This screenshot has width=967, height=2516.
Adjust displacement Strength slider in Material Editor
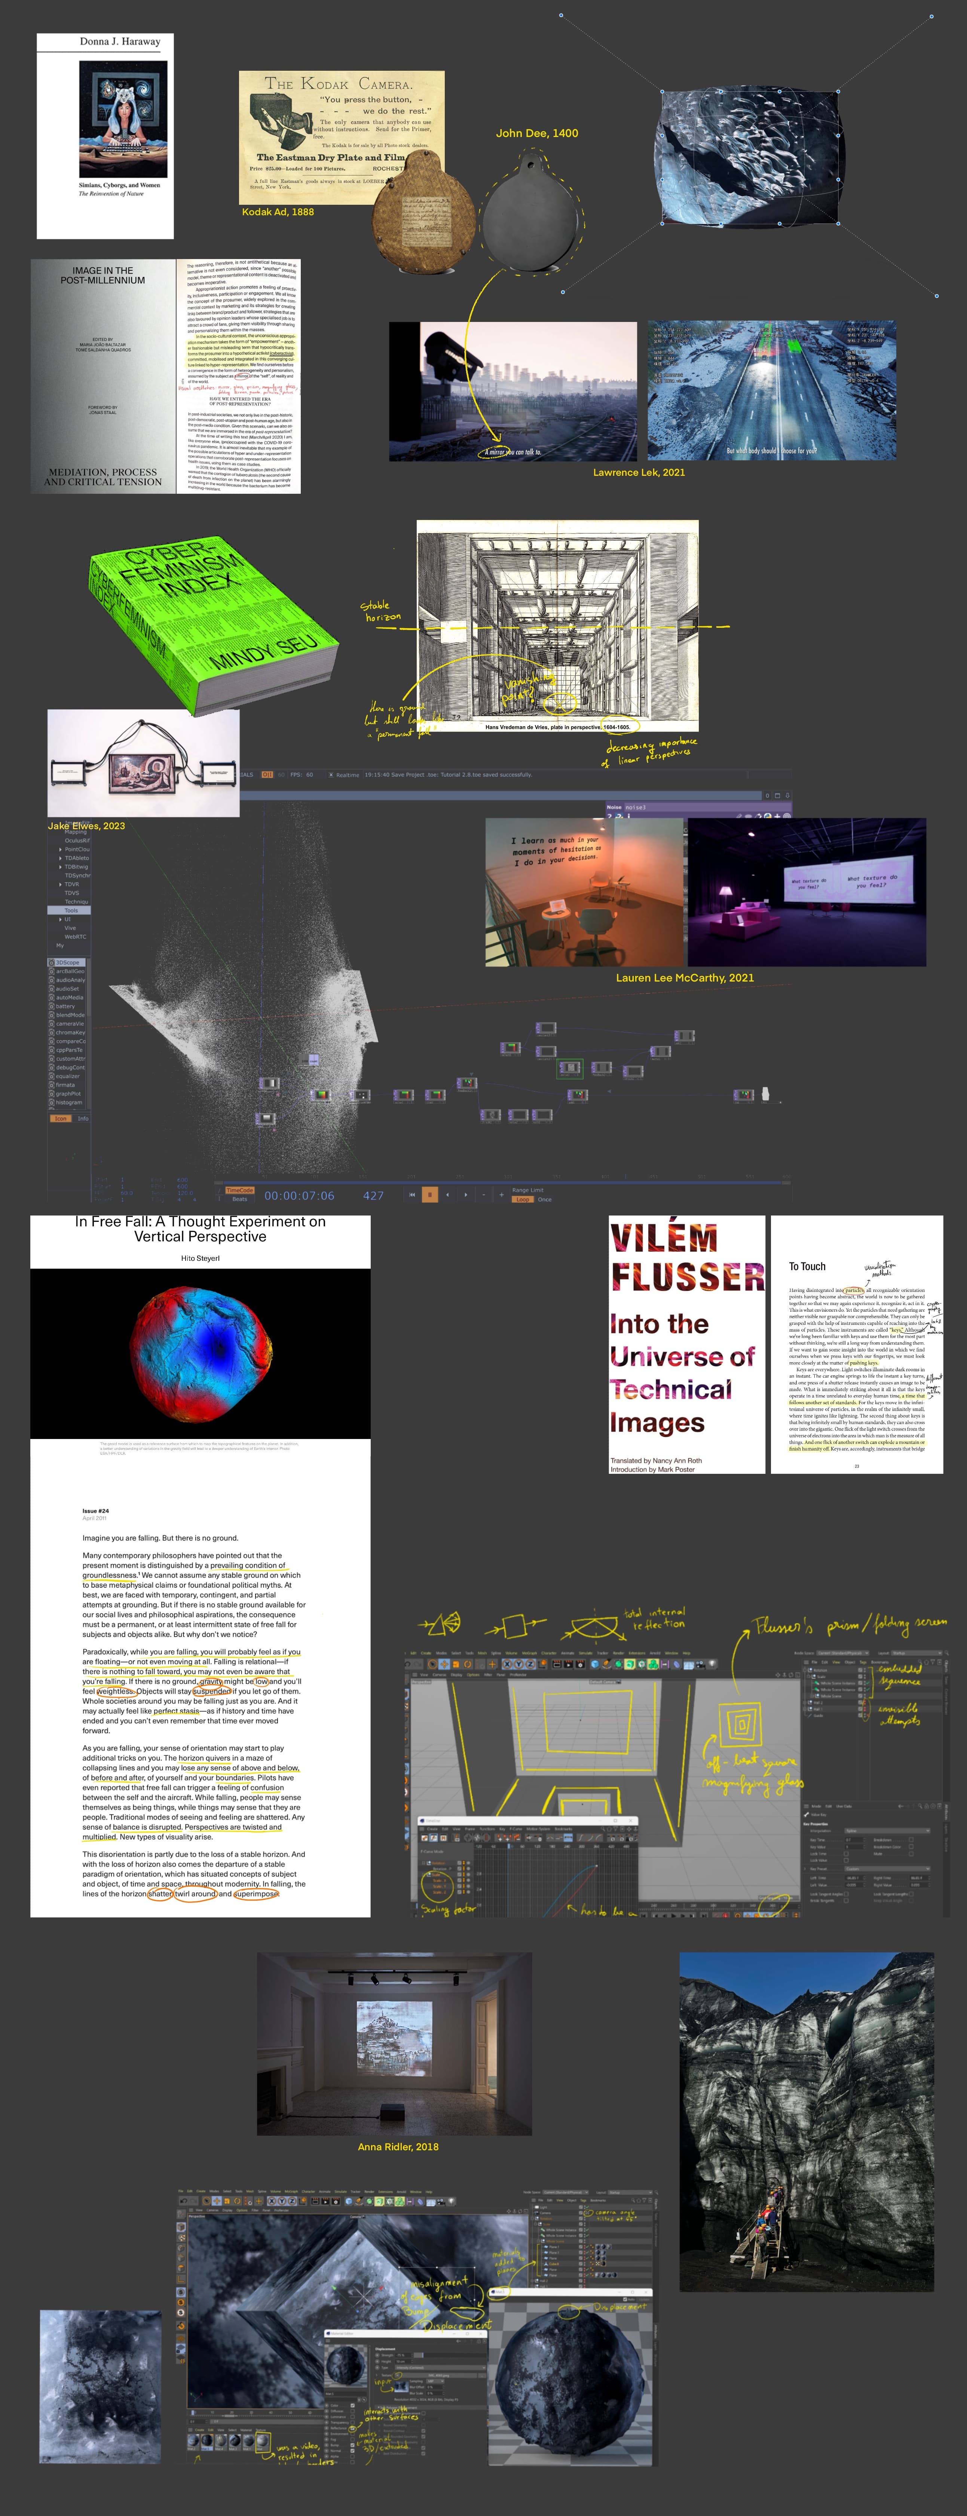450,2356
